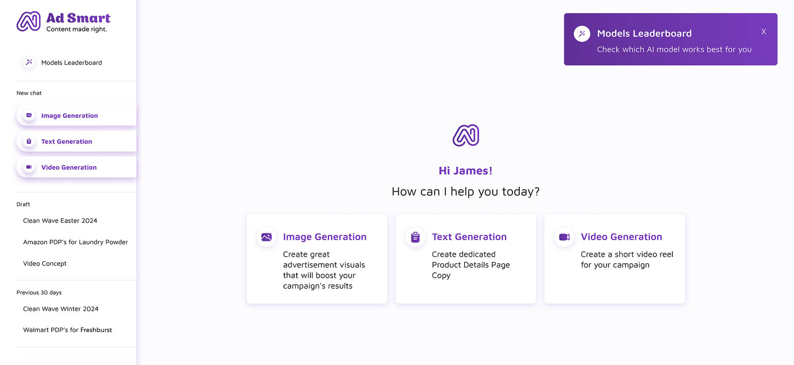
Task: Dismiss the Models Leaderboard banner with X
Action: point(763,31)
